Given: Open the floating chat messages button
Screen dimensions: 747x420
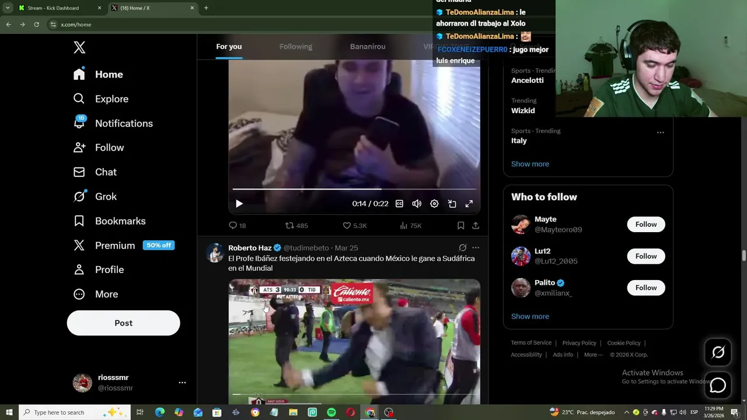Looking at the screenshot, I should tap(718, 386).
